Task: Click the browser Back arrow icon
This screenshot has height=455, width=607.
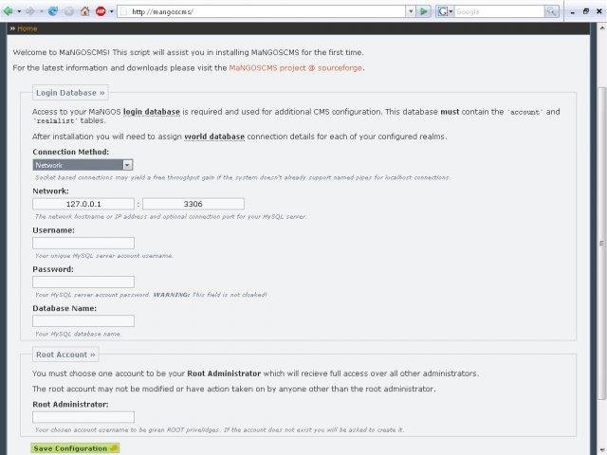Action: point(8,11)
